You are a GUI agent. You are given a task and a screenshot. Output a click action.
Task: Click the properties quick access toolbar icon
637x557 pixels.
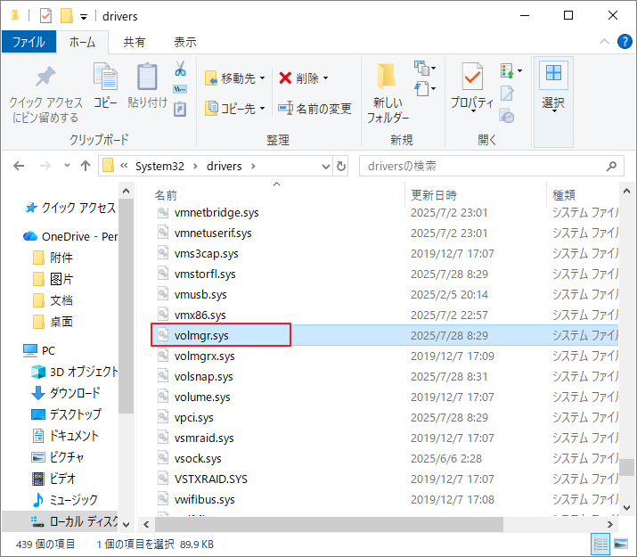(45, 16)
